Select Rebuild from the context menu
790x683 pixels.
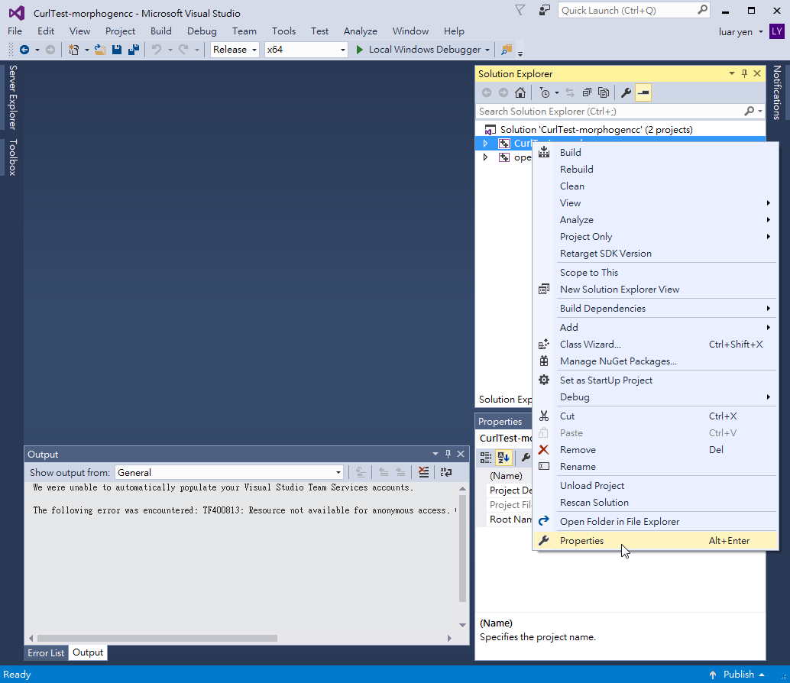pos(576,169)
